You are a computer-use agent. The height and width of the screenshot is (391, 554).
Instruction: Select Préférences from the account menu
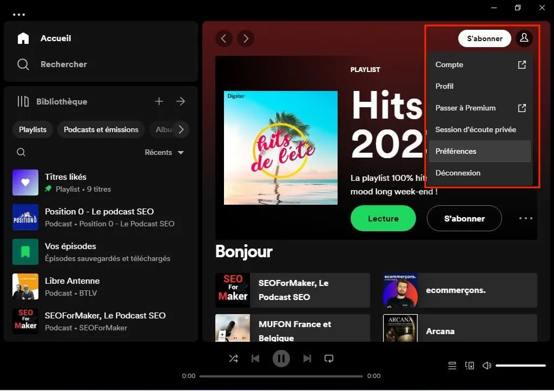click(456, 151)
